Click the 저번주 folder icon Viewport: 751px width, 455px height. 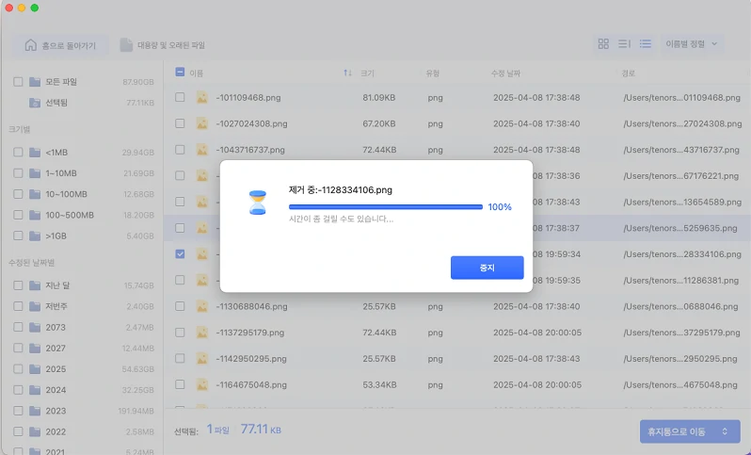click(x=35, y=306)
